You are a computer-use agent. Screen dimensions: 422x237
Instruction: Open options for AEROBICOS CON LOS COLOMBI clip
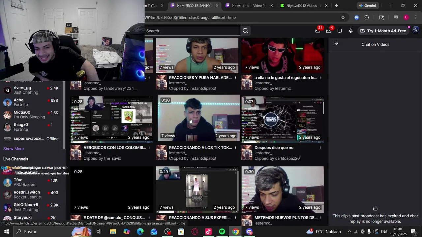[150, 148]
